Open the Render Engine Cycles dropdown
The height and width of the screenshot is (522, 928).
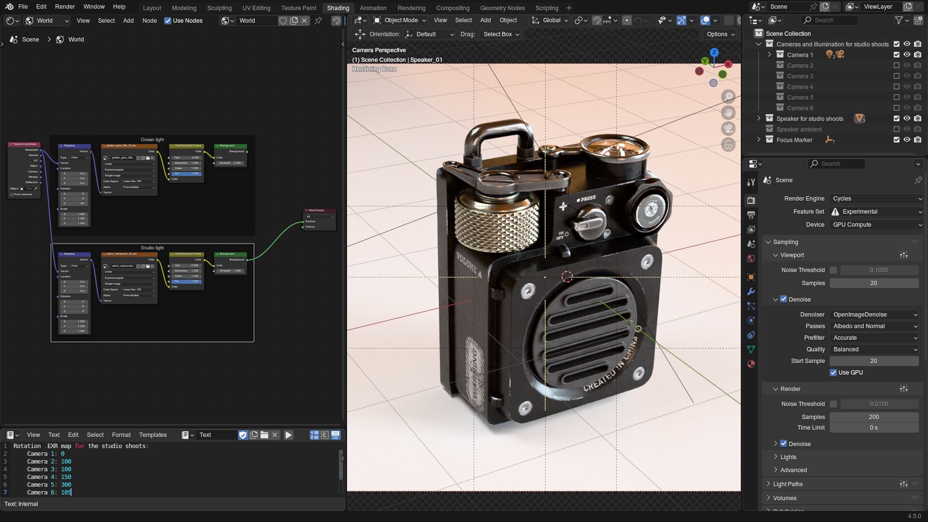pyautogui.click(x=876, y=199)
